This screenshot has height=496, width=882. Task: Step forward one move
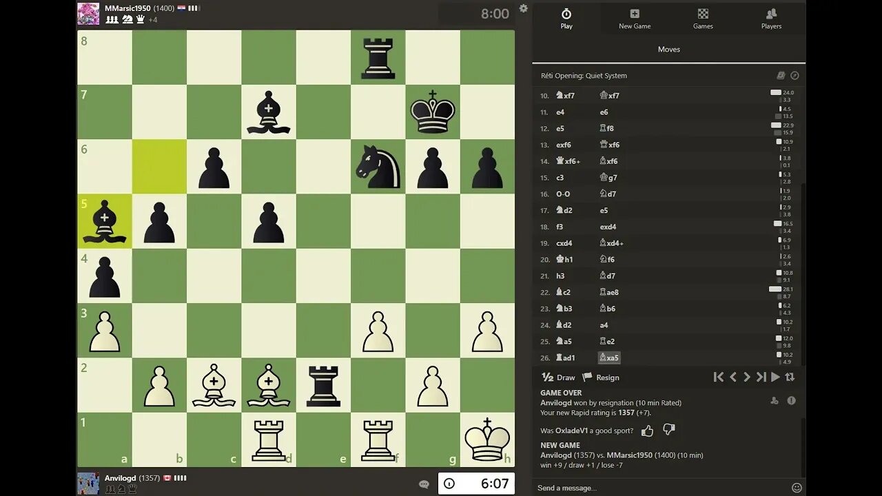pos(747,377)
